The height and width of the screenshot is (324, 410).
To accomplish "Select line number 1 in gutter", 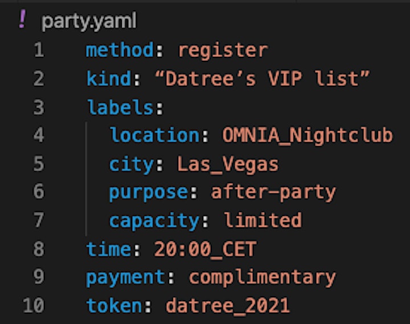I will [39, 50].
